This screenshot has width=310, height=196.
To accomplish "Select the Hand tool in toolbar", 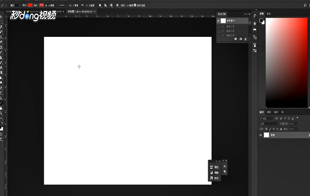I will [x=1, y=108].
